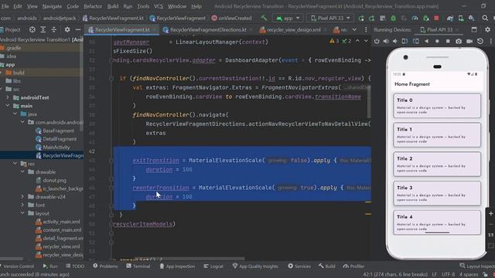Open the Problems tool window
495x278 pixels.
[x=105, y=266]
